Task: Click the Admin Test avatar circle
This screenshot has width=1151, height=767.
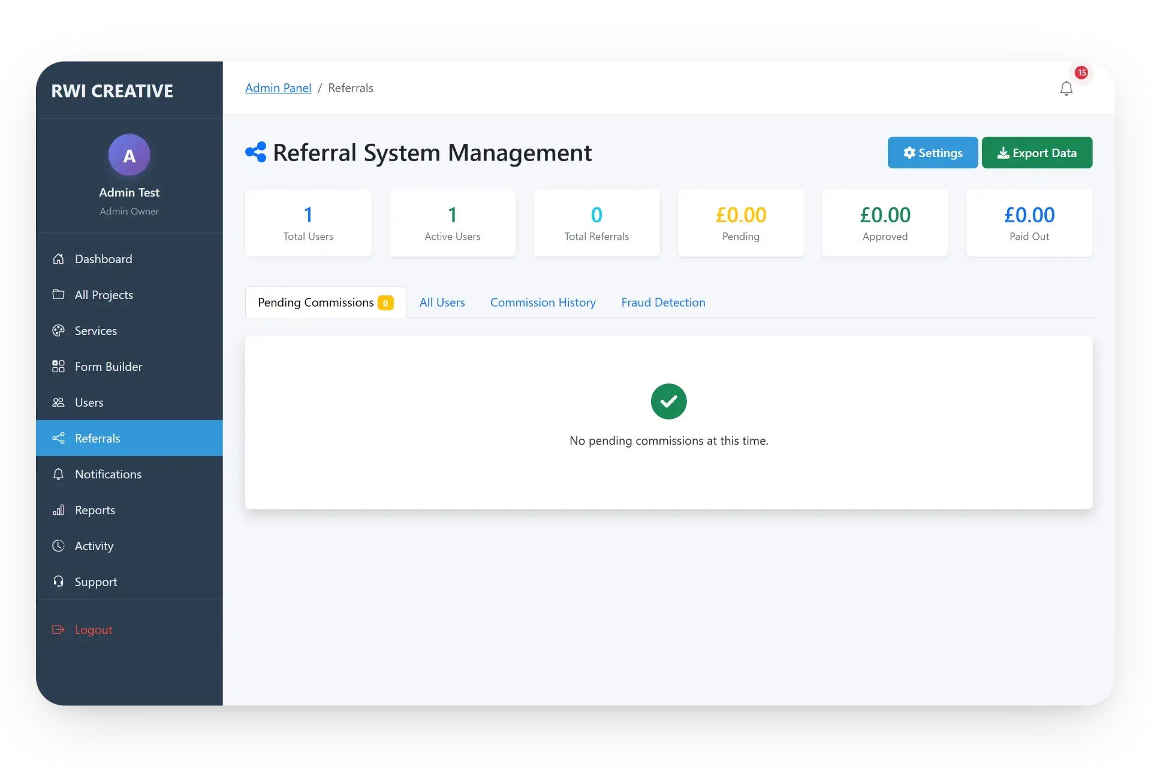Action: pos(129,155)
